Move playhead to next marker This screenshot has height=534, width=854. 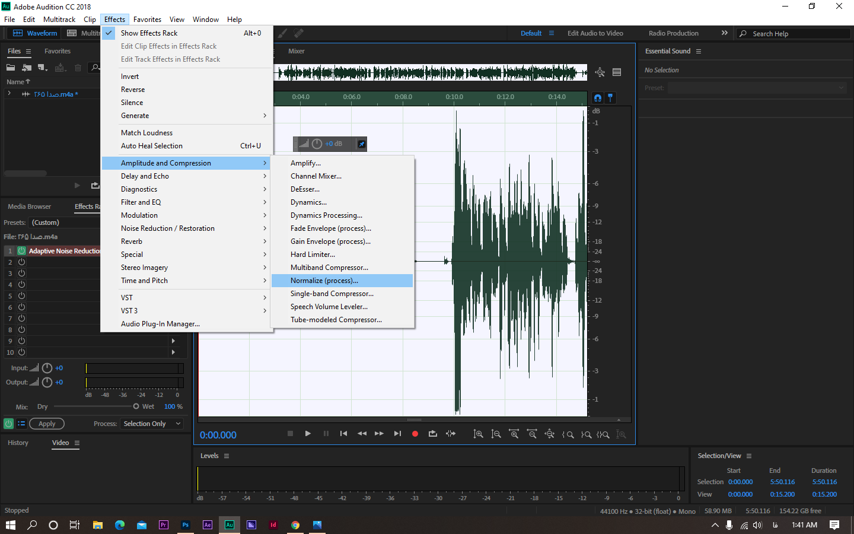click(397, 434)
